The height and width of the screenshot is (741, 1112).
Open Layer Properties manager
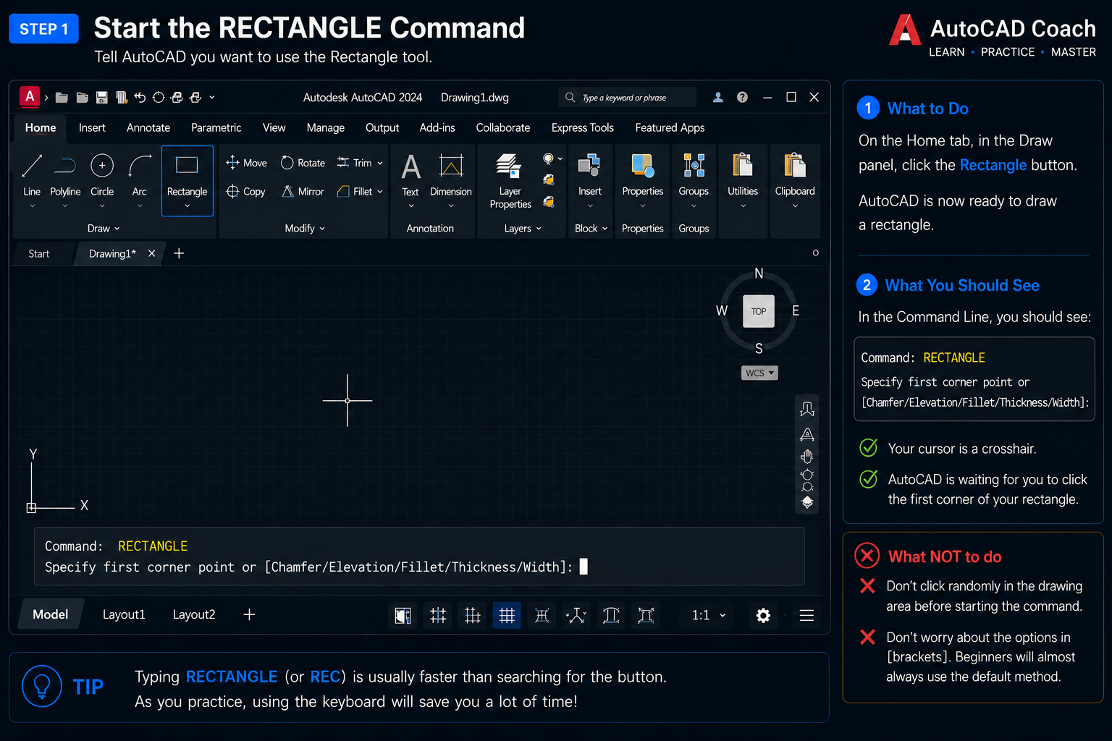click(510, 181)
